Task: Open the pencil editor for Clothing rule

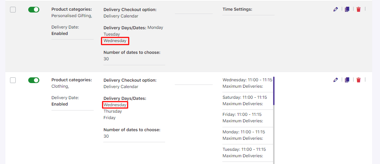Action: [335, 80]
